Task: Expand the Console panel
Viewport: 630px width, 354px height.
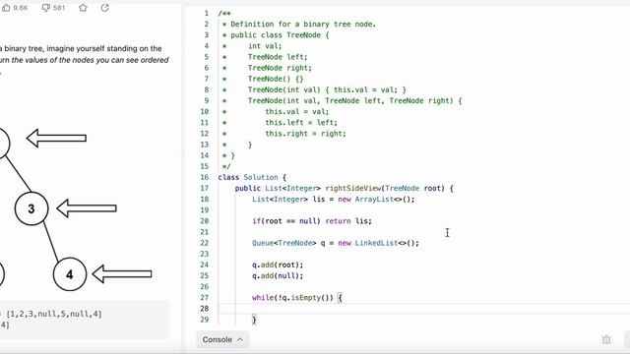Action: coord(222,339)
